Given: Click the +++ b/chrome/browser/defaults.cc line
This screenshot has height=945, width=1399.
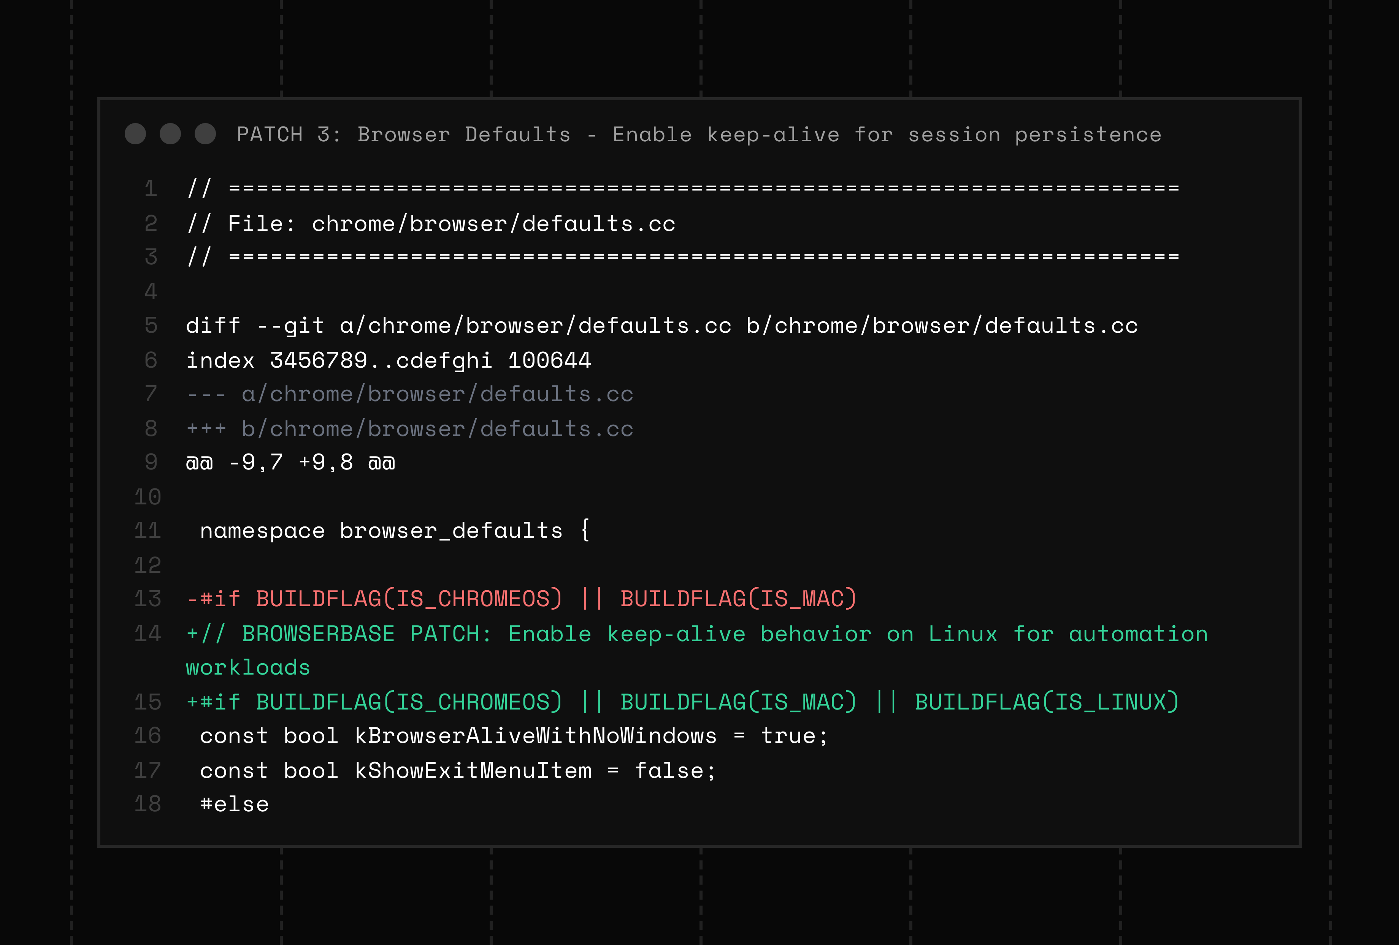Looking at the screenshot, I should point(409,429).
